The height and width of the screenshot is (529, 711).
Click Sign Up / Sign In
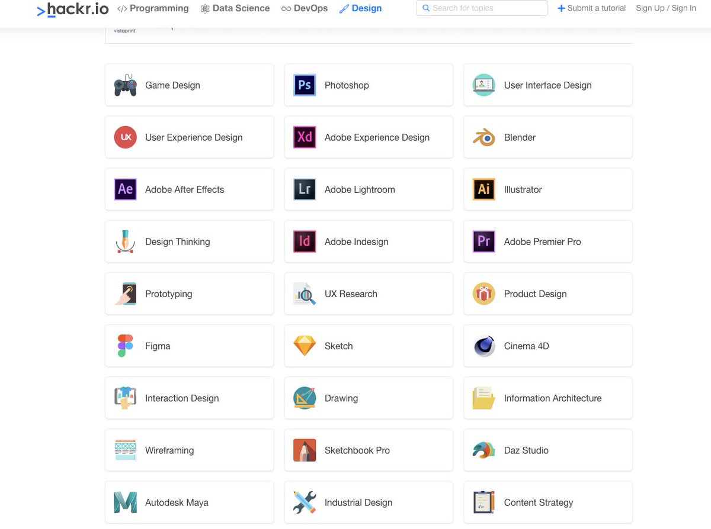[666, 8]
